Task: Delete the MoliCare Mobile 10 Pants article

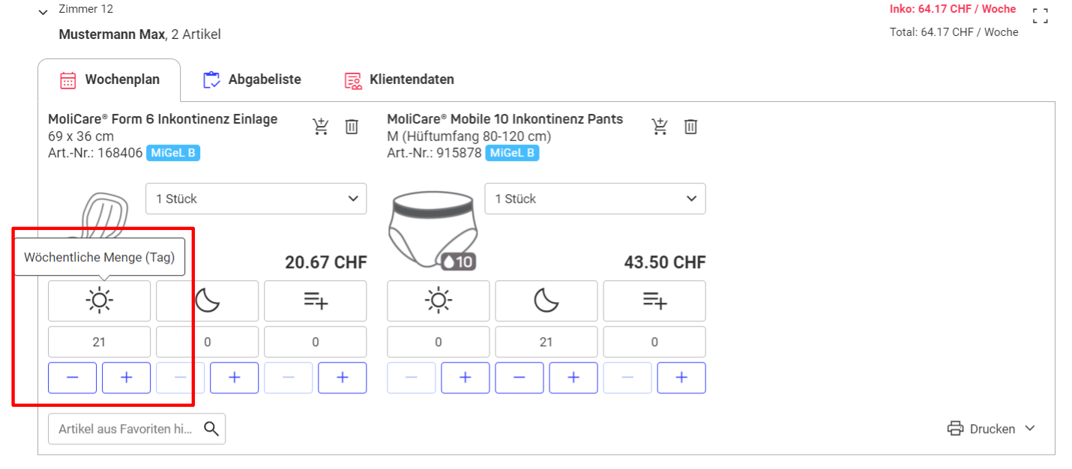Action: pos(690,127)
